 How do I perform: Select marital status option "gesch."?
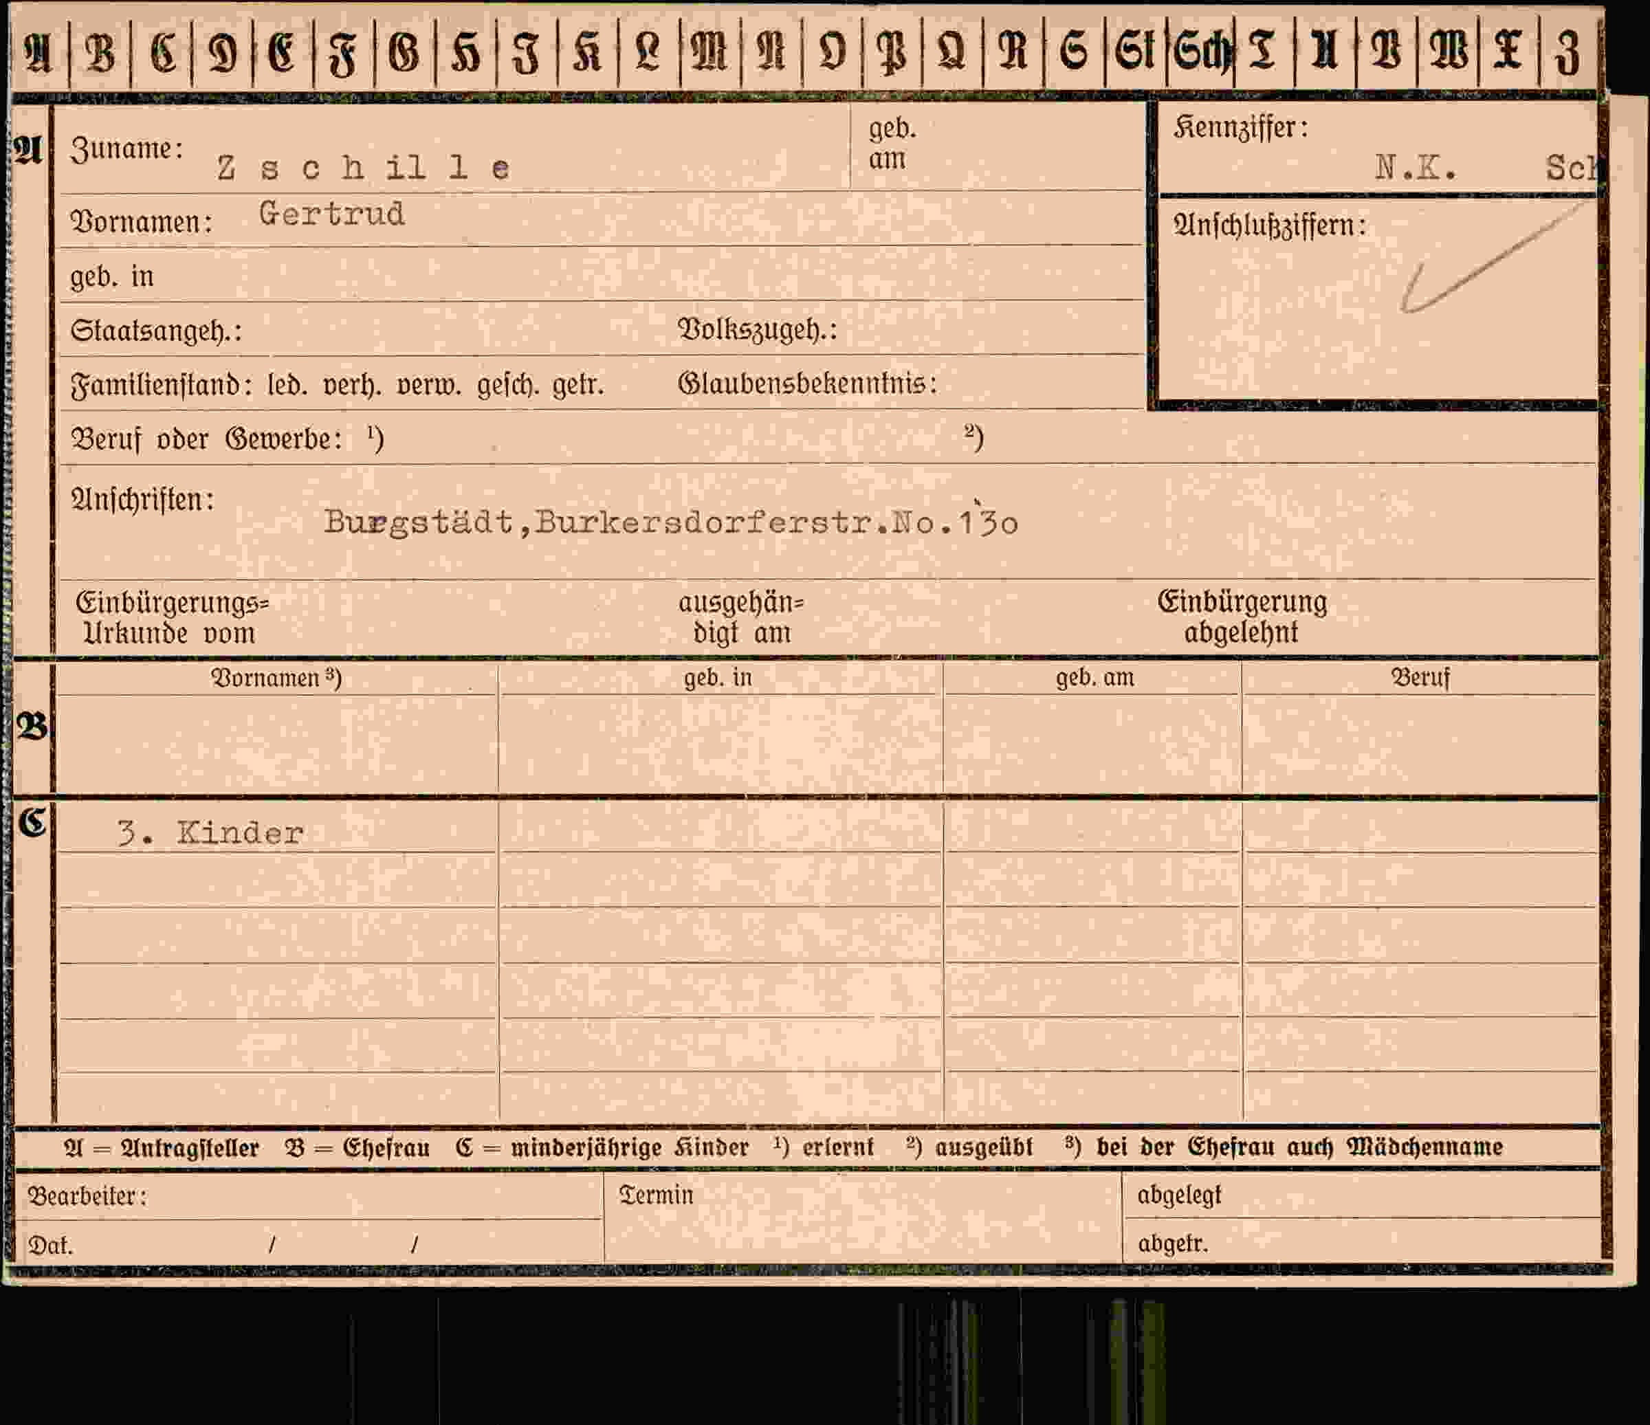(509, 386)
